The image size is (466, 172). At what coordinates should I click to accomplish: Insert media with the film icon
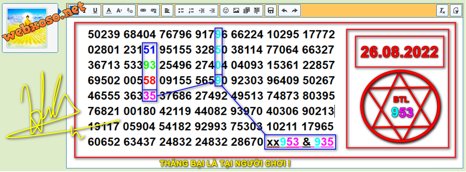pyautogui.click(x=247, y=11)
